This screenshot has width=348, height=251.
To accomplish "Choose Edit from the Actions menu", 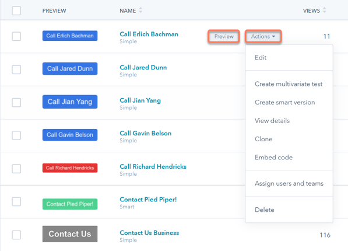I will [261, 58].
